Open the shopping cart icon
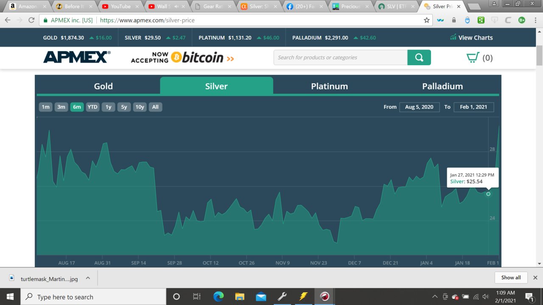The height and width of the screenshot is (305, 543). [x=473, y=58]
